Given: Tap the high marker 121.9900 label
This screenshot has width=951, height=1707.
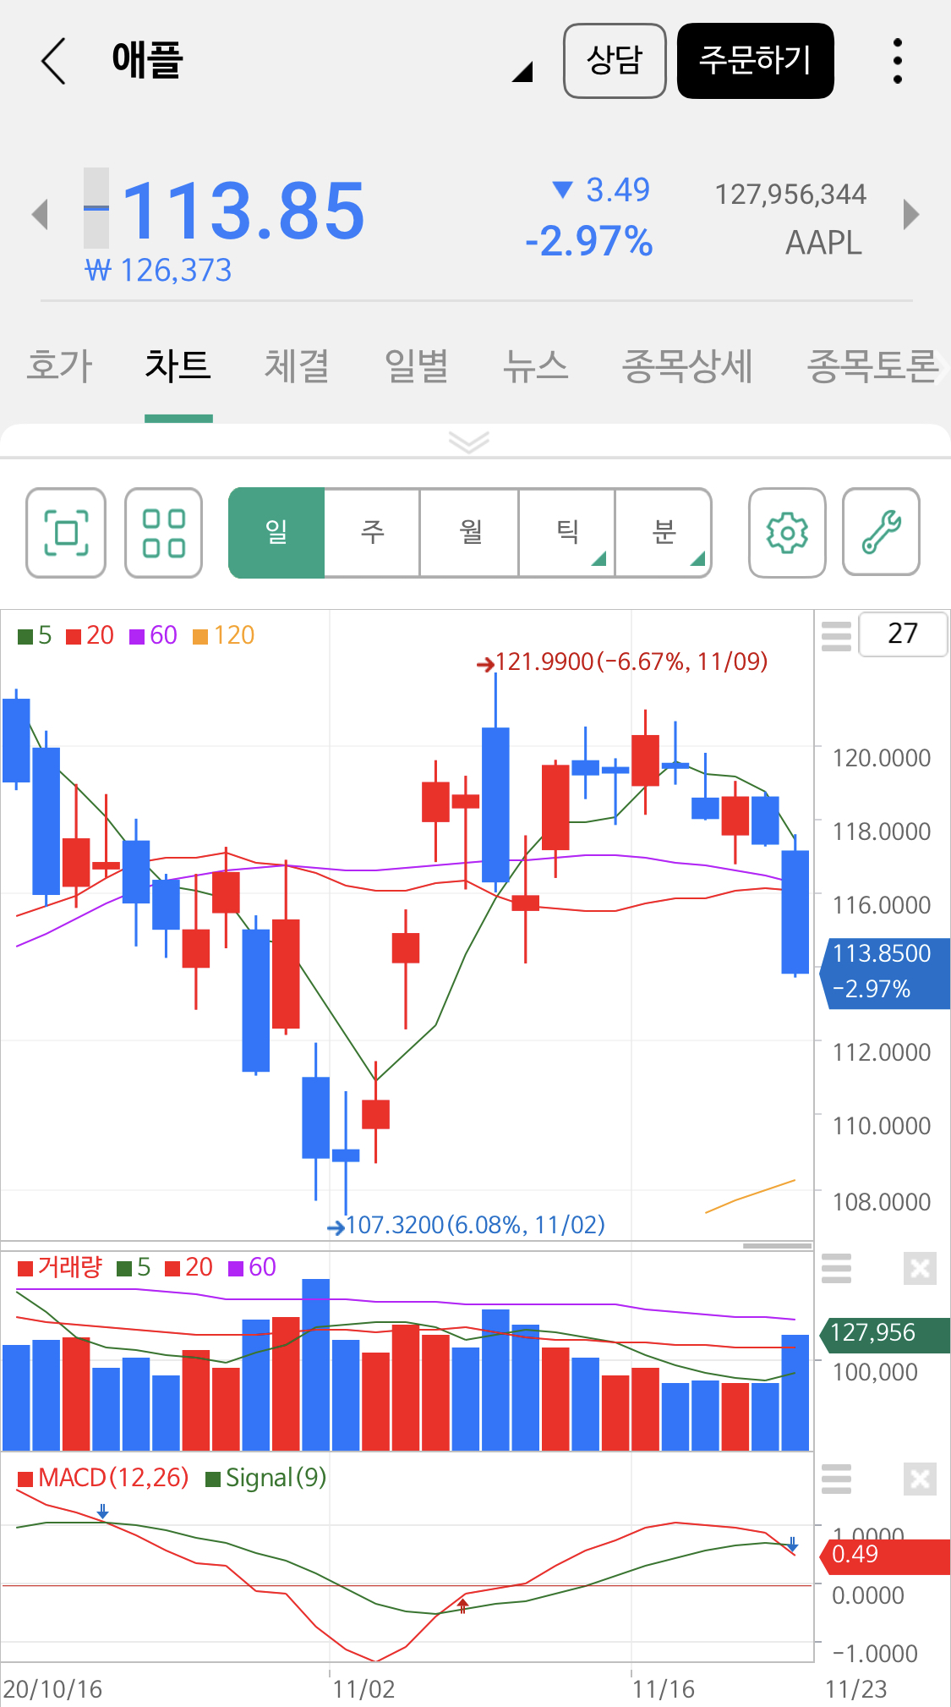Looking at the screenshot, I should point(631,661).
